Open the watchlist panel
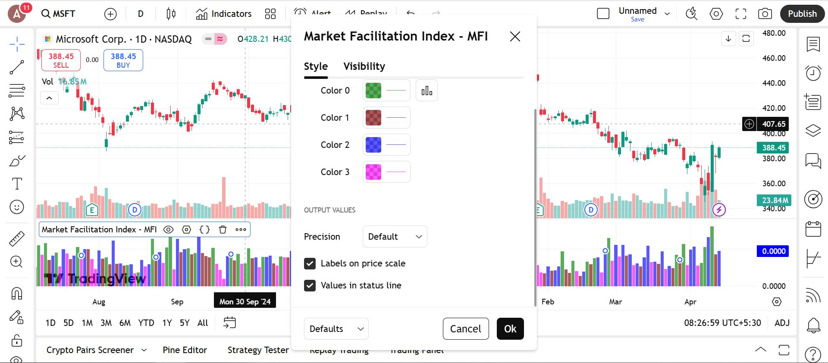Screen dimensions: 828x363 813,44
